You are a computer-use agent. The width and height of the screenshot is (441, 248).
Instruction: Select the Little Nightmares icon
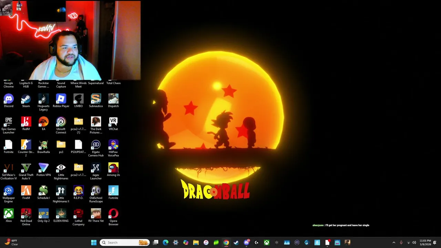click(61, 172)
